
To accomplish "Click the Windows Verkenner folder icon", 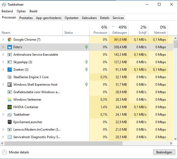I will [10, 100].
